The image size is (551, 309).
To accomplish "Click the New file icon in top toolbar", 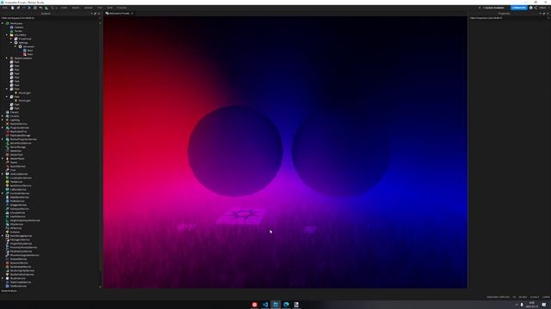I will click(x=13, y=8).
